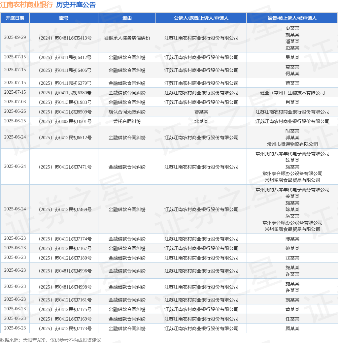The height and width of the screenshot is (343, 338).
Task: Select case number (2025)苏0411民初6412号
Action: (65, 57)
